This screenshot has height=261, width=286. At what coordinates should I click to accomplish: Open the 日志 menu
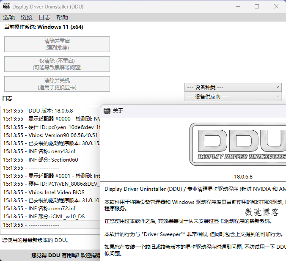pos(44,17)
